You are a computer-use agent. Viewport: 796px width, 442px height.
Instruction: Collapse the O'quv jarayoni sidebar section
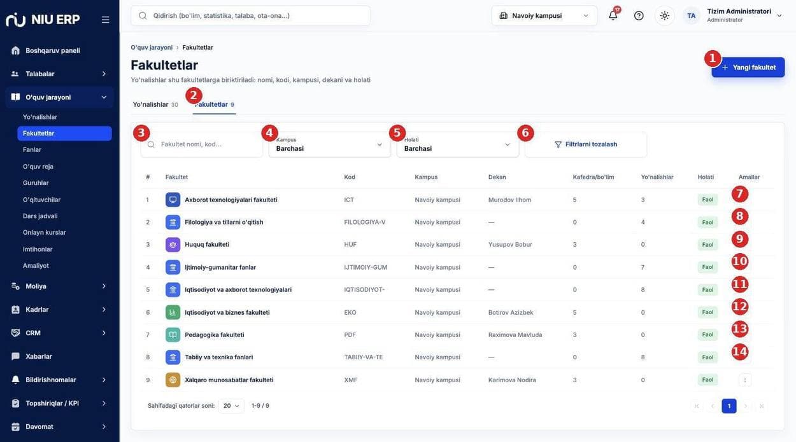pyautogui.click(x=59, y=97)
